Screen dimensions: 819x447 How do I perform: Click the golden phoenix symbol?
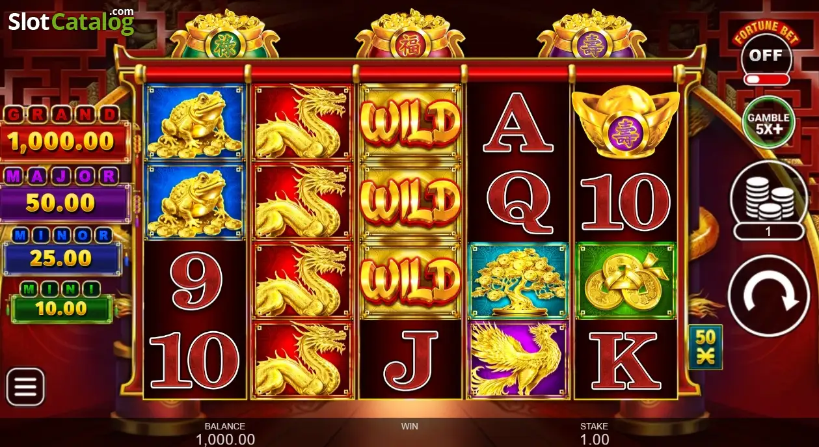[518, 359]
